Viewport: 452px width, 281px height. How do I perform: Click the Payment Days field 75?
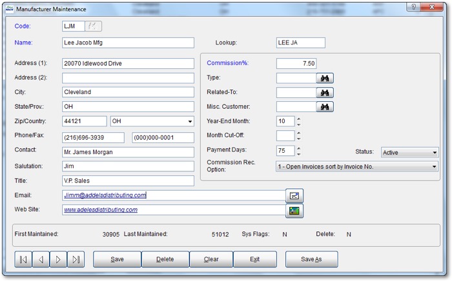coord(285,151)
